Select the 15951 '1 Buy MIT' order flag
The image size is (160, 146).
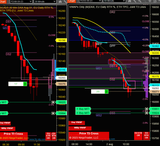click(83, 109)
